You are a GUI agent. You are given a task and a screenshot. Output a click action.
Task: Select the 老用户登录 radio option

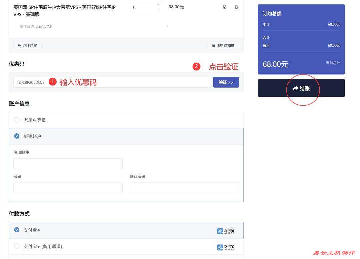(x=17, y=120)
